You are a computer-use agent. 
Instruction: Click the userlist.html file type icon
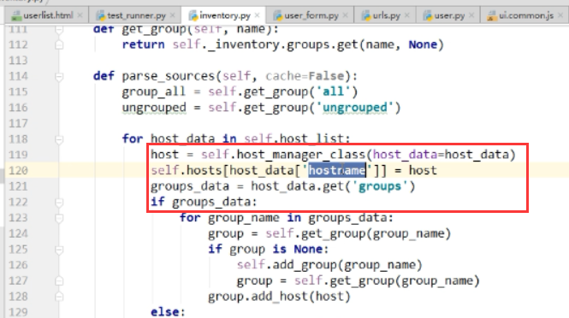click(x=16, y=15)
